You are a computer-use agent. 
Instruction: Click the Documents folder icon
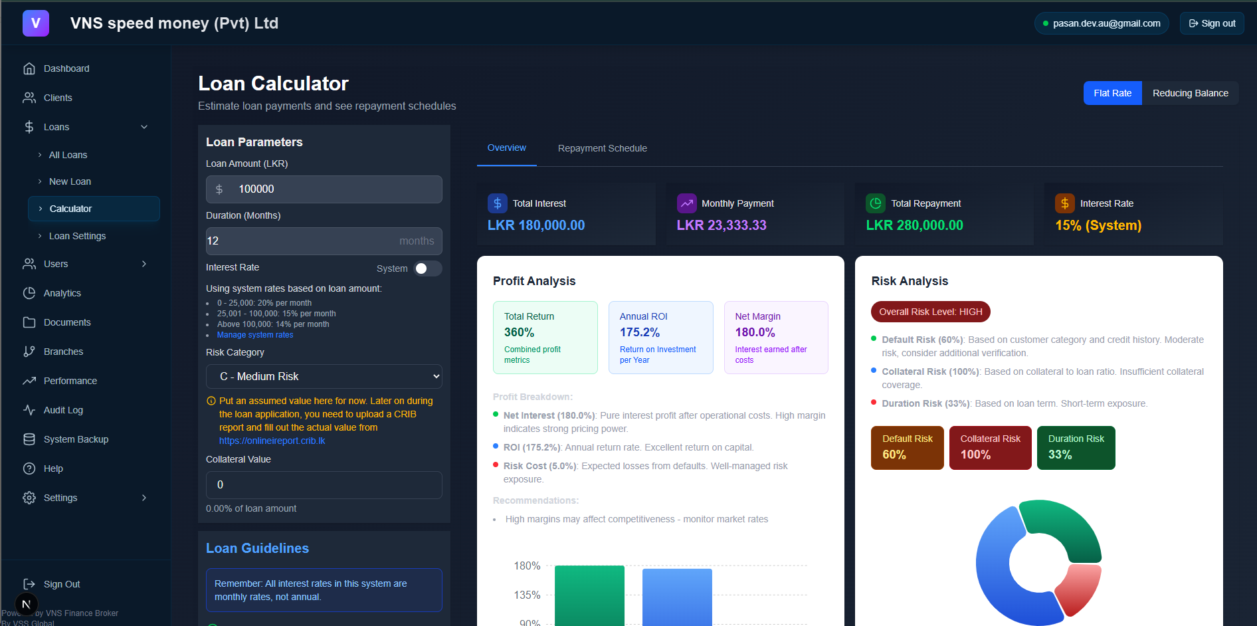pos(29,322)
